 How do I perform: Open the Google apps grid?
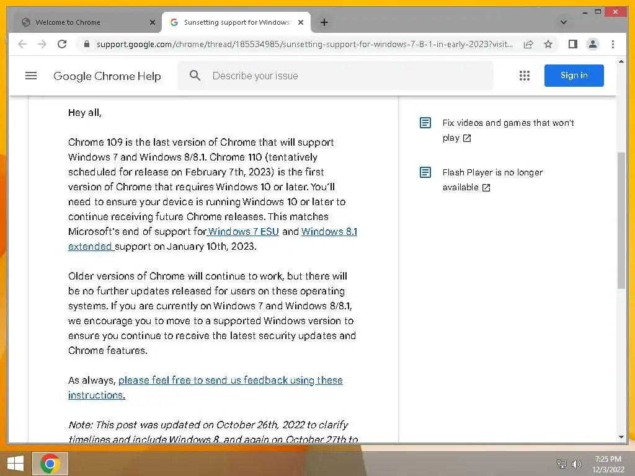525,76
